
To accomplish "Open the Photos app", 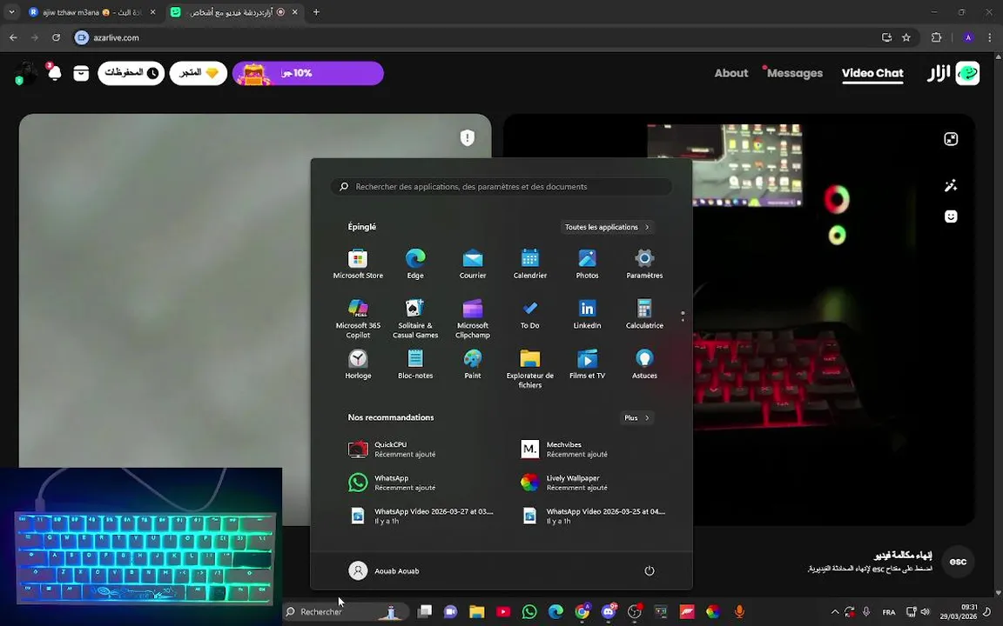I will coord(587,263).
